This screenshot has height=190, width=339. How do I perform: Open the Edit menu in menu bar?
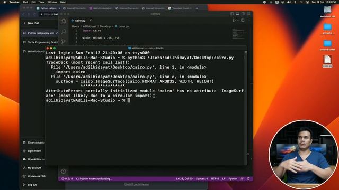coord(33,2)
